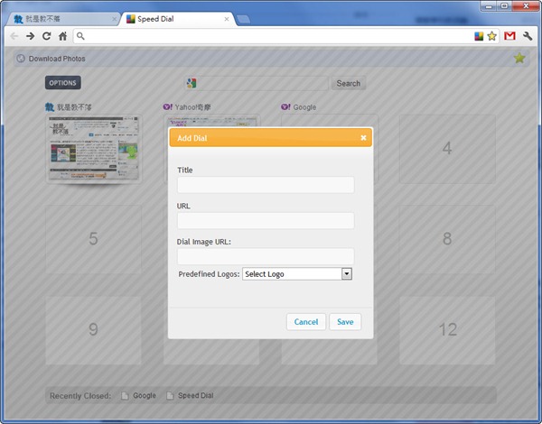Click into the Dial Image URL field
Screen dimensions: 542x424
266,256
